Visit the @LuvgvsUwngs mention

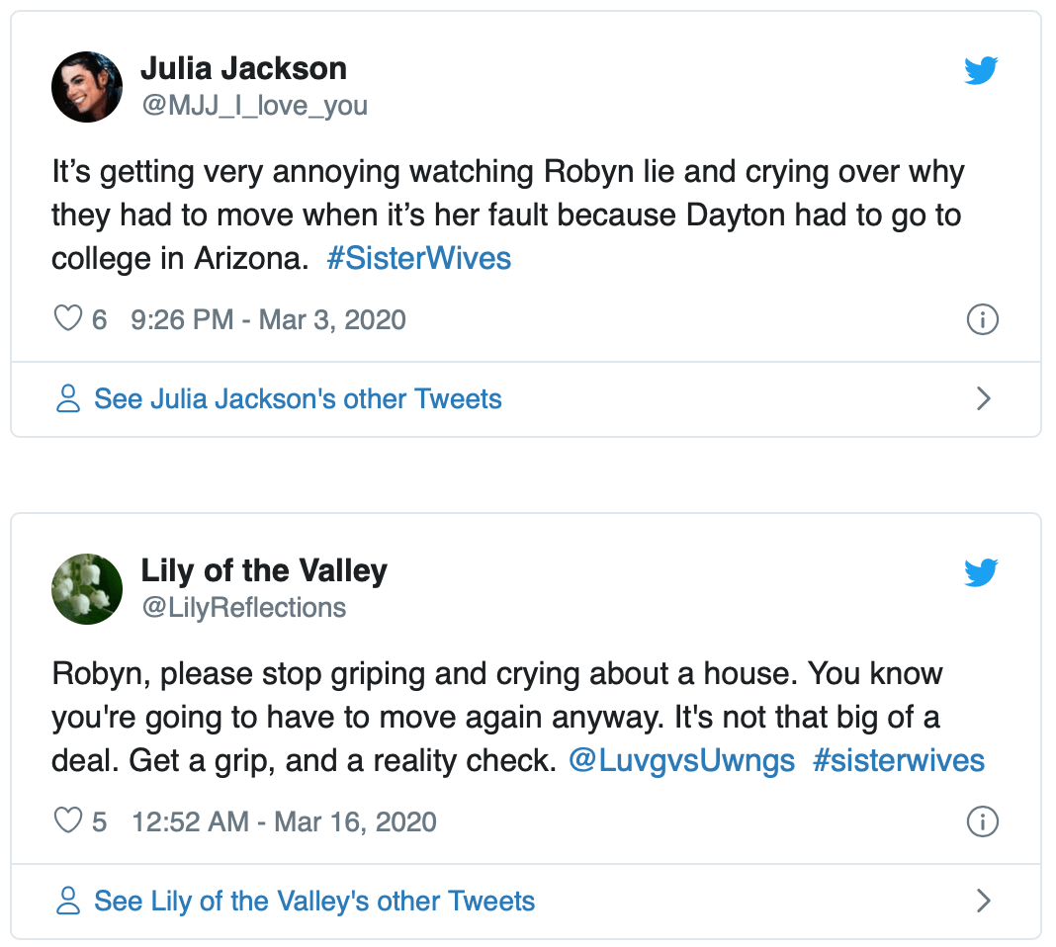(x=681, y=761)
